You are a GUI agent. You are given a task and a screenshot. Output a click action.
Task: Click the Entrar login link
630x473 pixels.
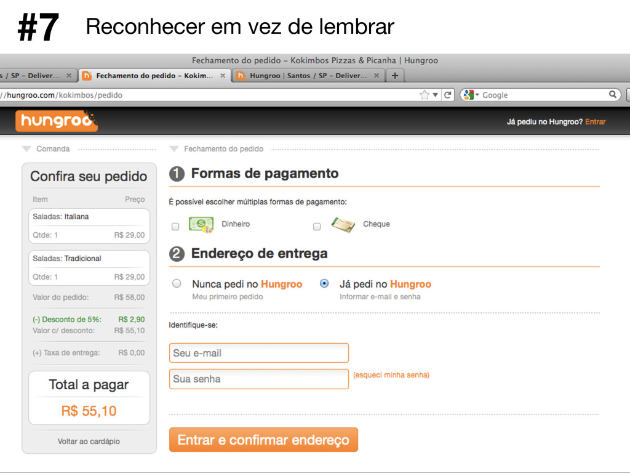[x=595, y=122]
